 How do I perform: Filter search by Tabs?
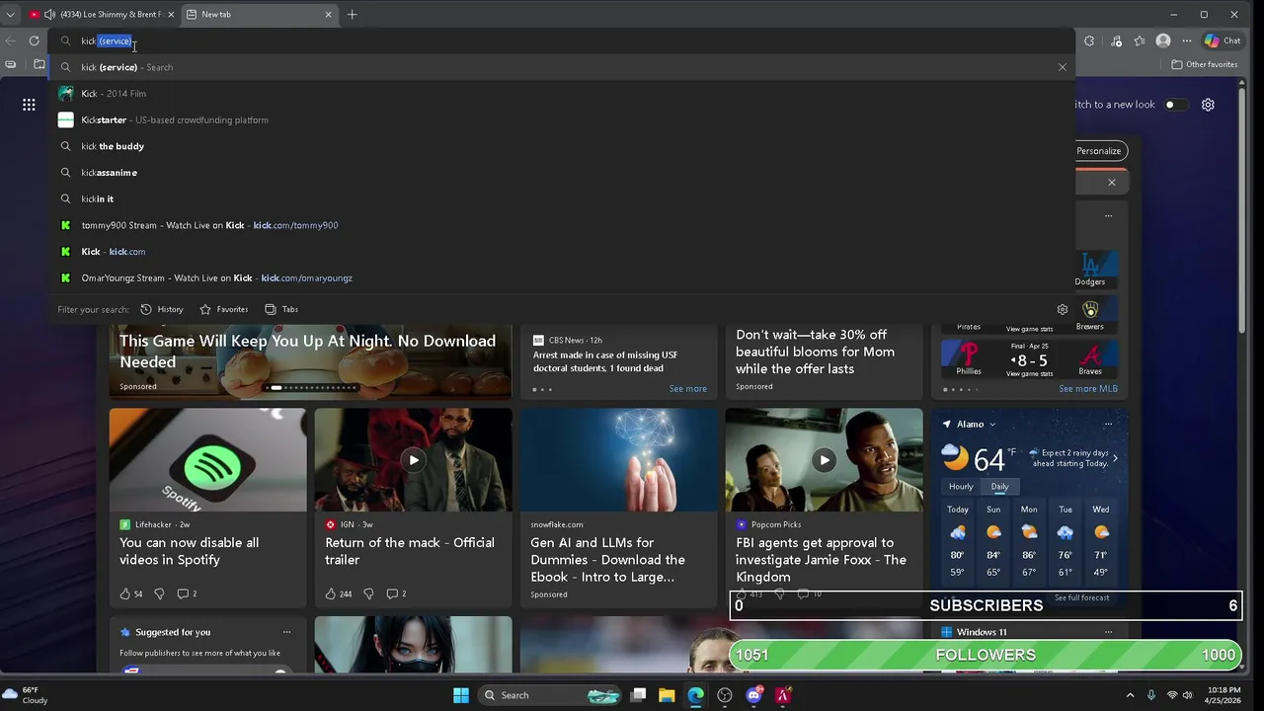281,309
